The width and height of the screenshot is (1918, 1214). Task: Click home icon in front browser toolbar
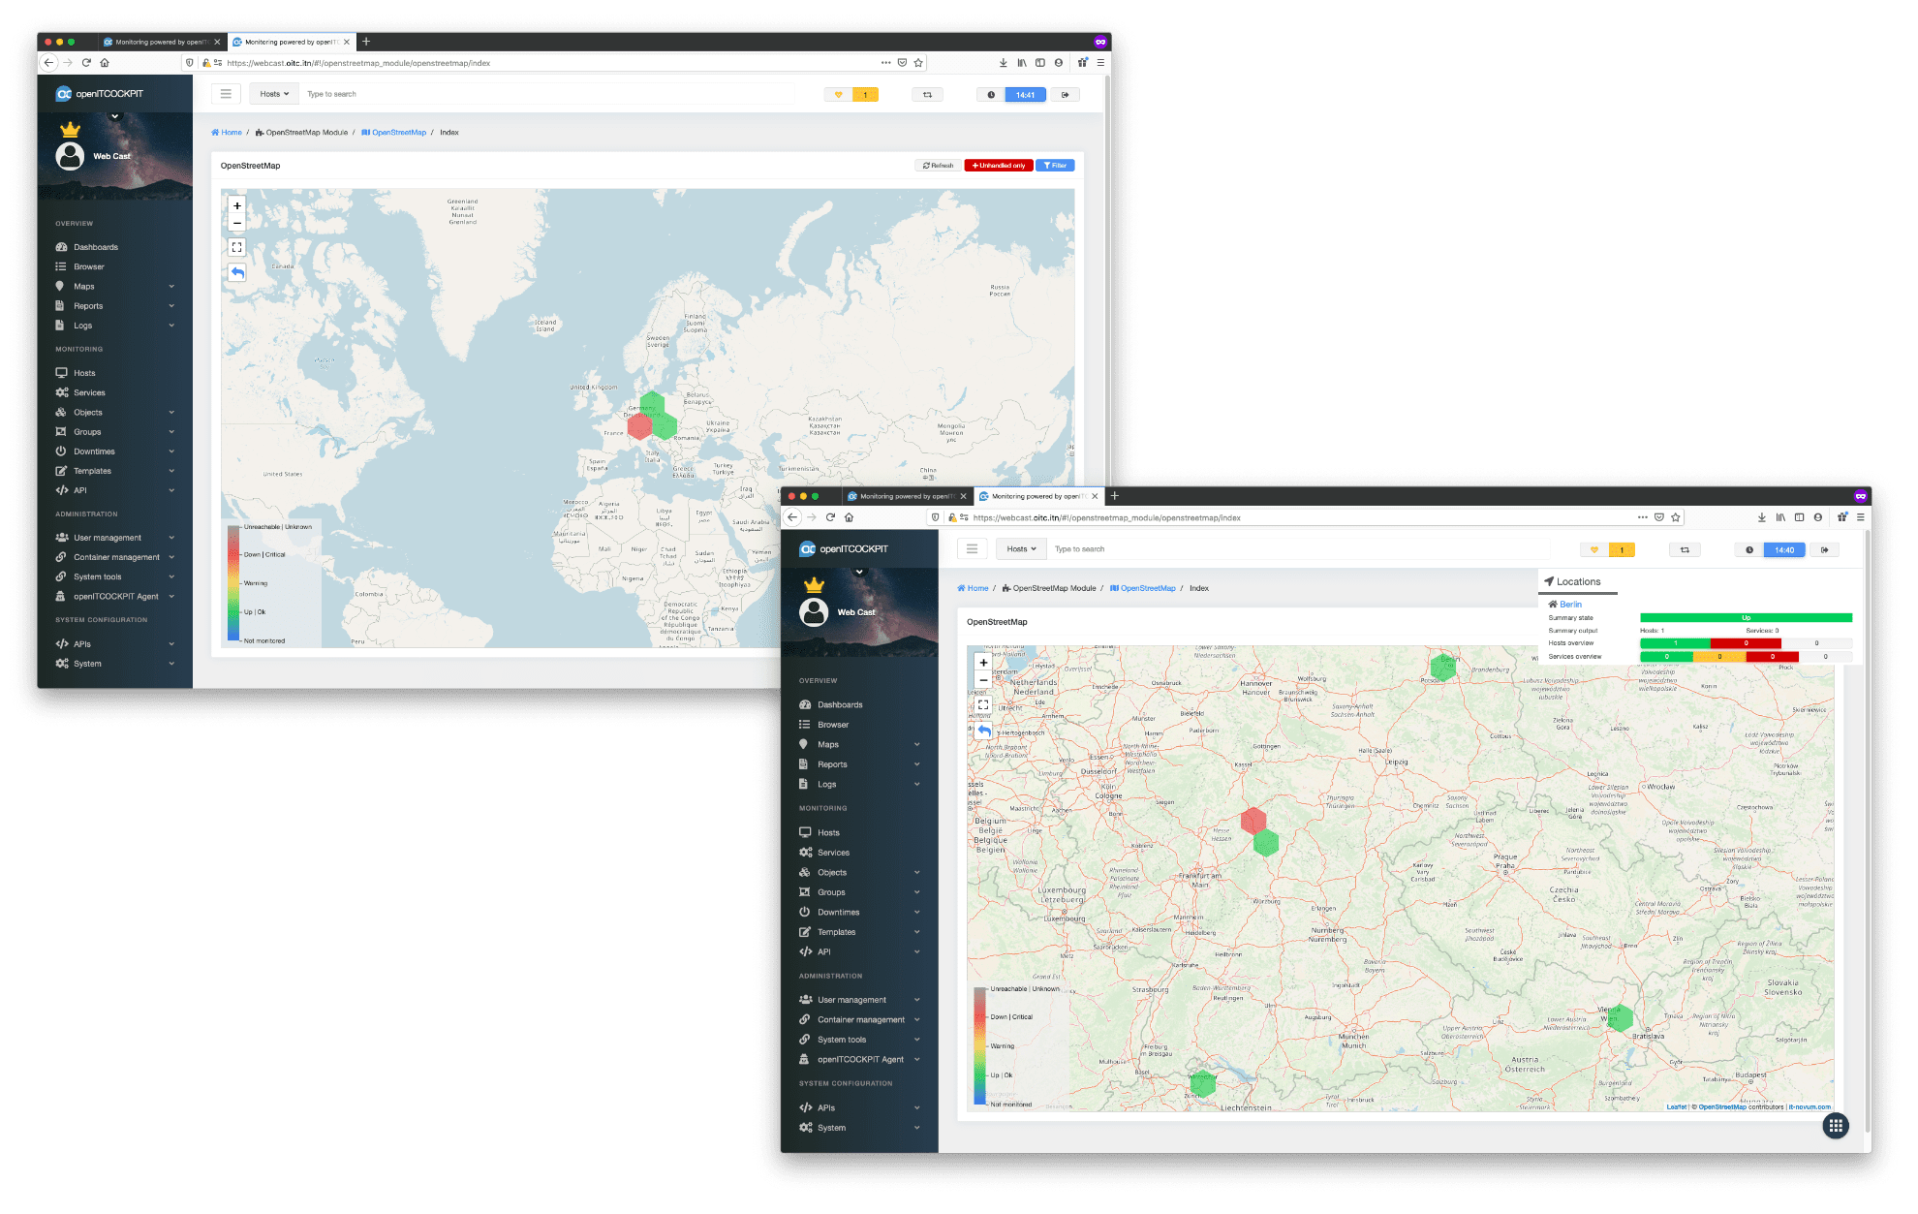pyautogui.click(x=849, y=517)
